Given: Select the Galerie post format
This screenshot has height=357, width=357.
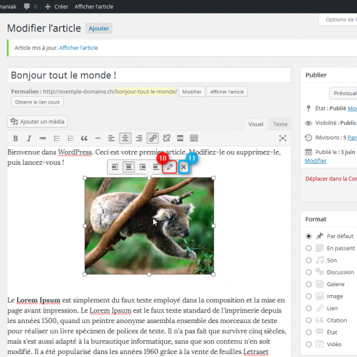Looking at the screenshot, I should [309, 284].
